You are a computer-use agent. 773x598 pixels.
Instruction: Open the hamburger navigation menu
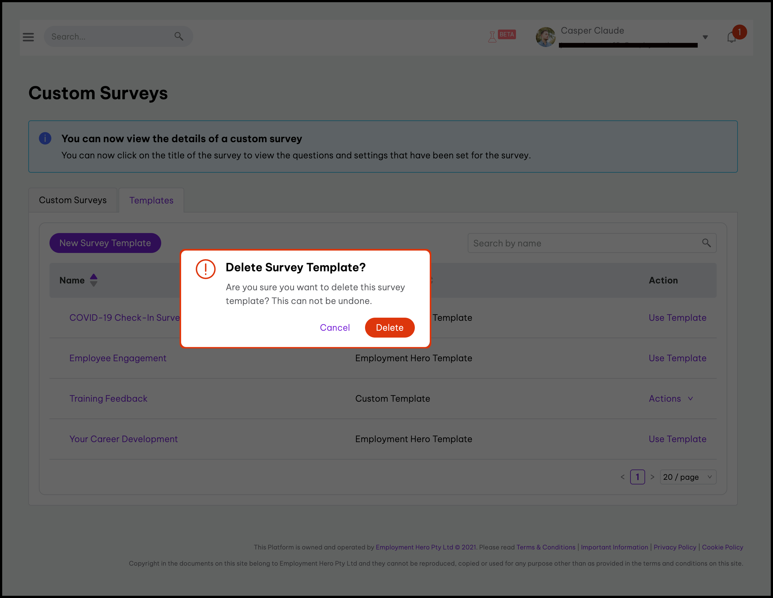(x=28, y=37)
